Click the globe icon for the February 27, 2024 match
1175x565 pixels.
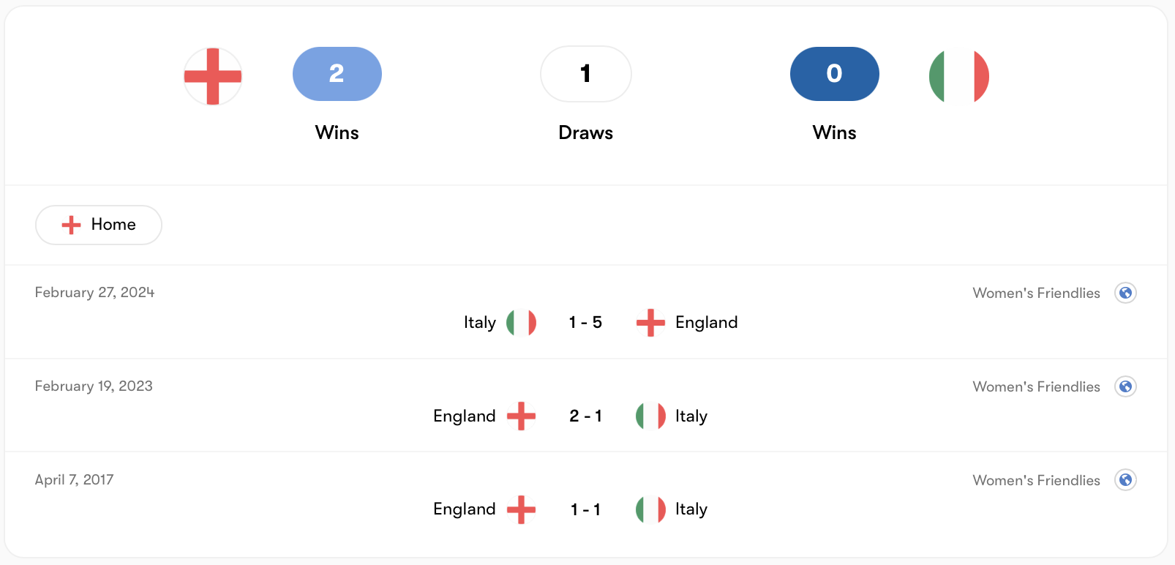(x=1125, y=293)
